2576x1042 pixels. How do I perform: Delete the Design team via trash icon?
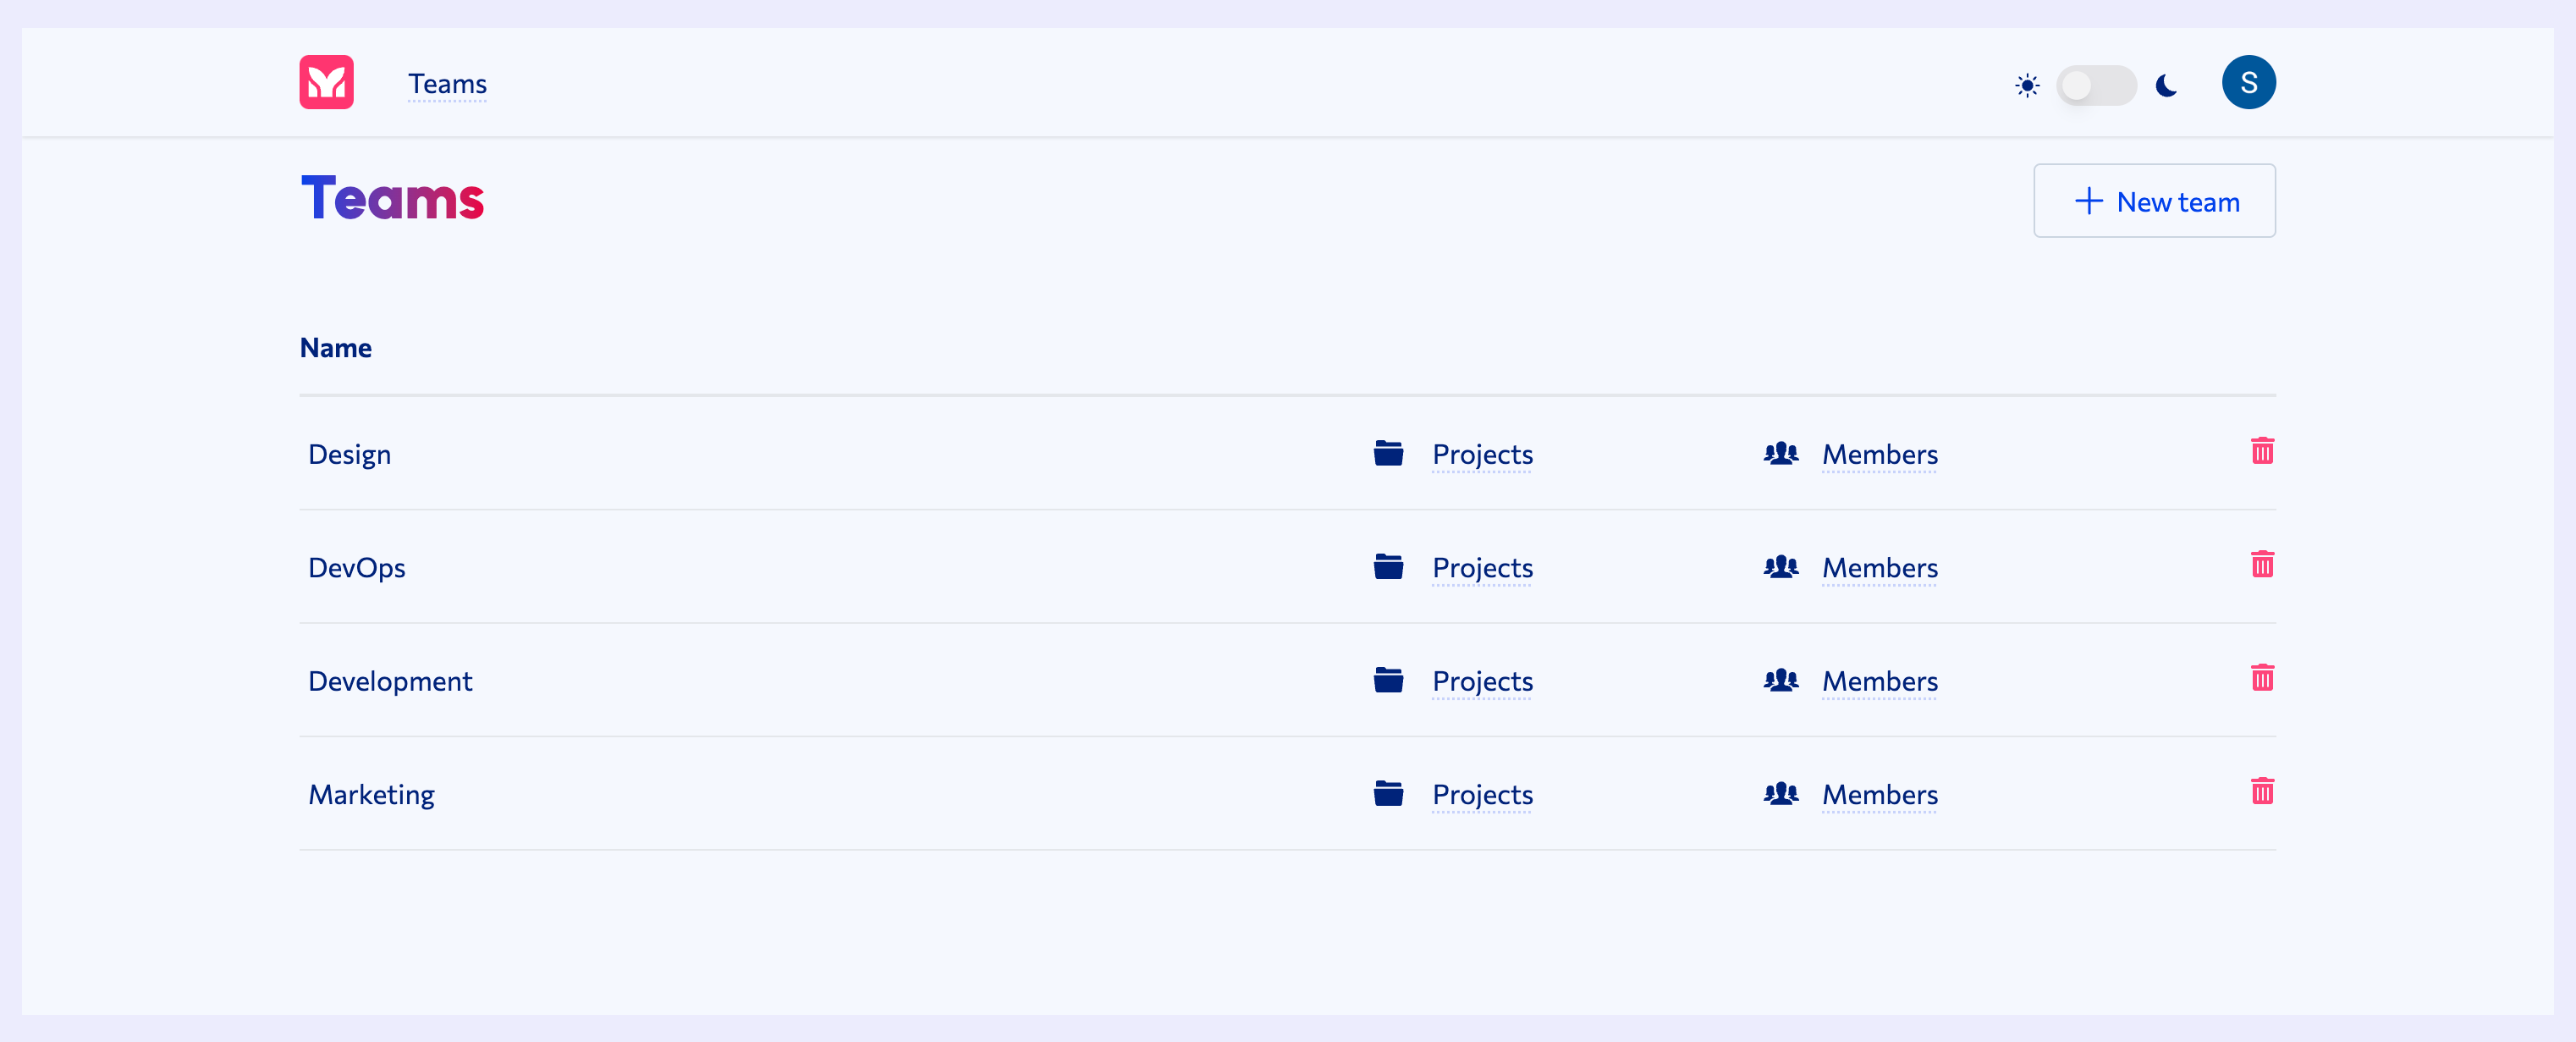coord(2262,451)
